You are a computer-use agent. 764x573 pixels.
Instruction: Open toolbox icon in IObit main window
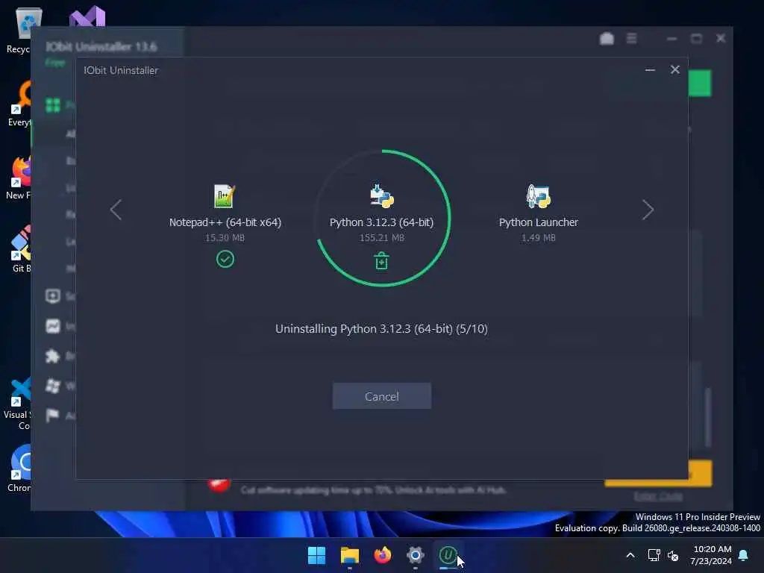click(x=607, y=39)
